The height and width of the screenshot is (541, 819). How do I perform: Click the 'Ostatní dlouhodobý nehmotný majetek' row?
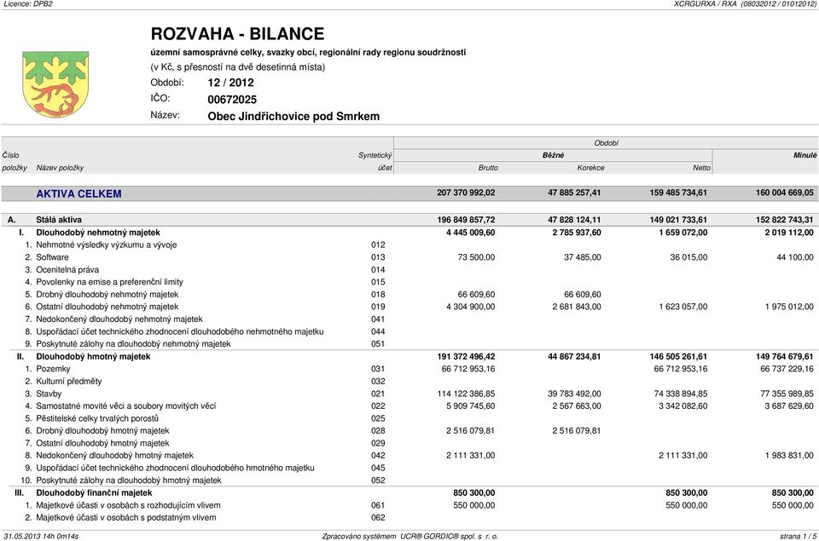coord(107,307)
